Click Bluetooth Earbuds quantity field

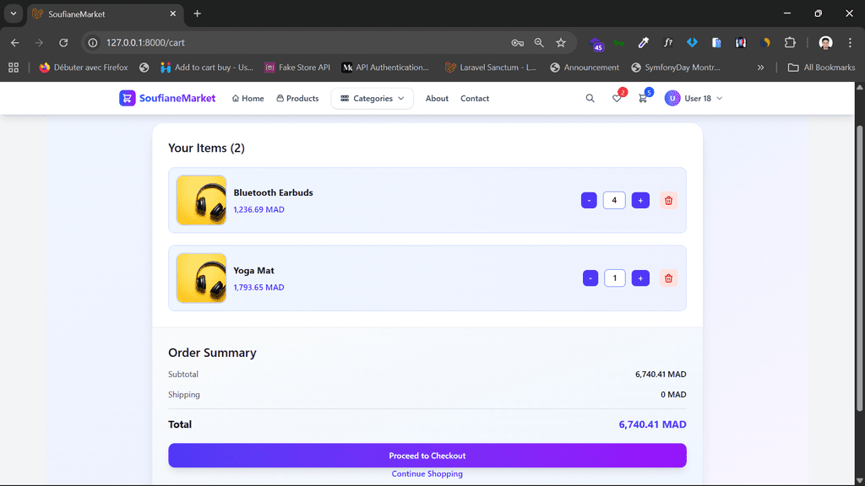point(614,201)
